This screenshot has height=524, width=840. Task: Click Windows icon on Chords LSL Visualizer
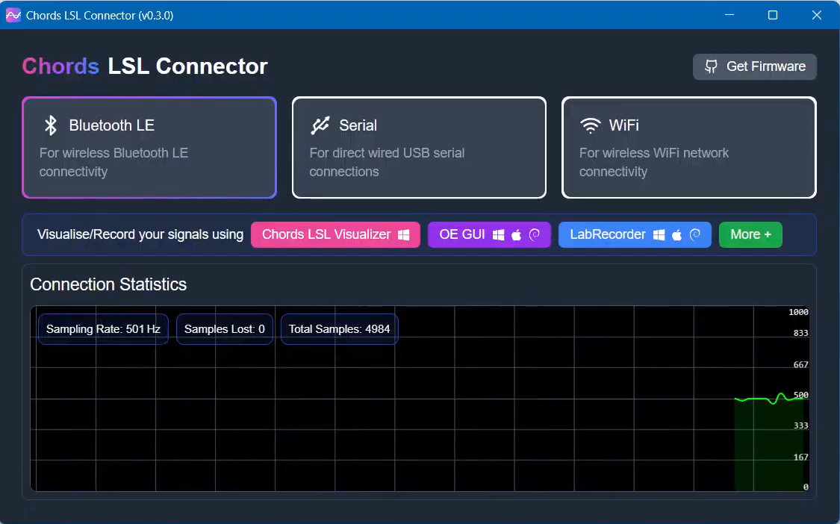coord(403,235)
